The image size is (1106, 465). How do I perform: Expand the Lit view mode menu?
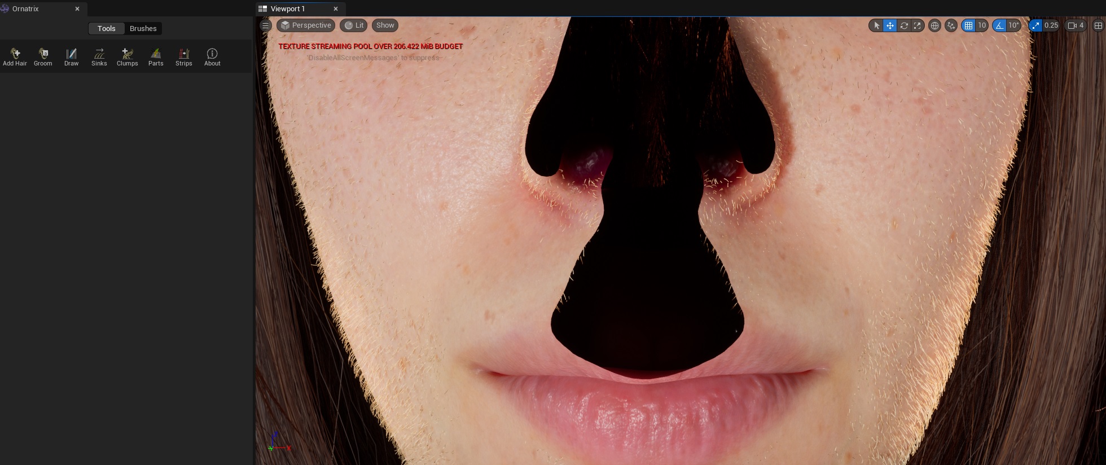click(354, 25)
